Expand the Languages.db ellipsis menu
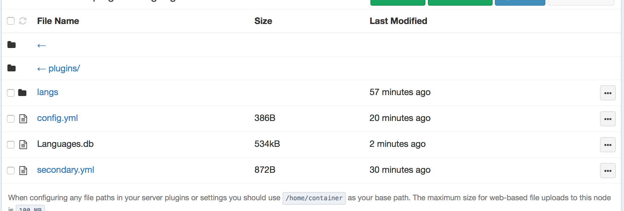The image size is (624, 211). coord(608,145)
